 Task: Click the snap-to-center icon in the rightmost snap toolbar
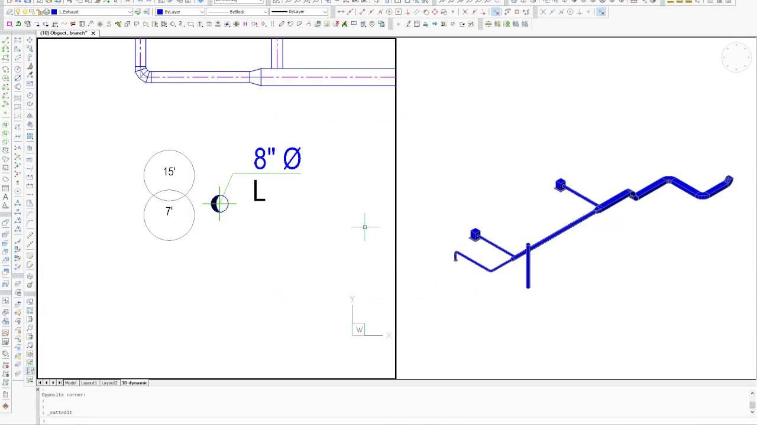[x=570, y=12]
